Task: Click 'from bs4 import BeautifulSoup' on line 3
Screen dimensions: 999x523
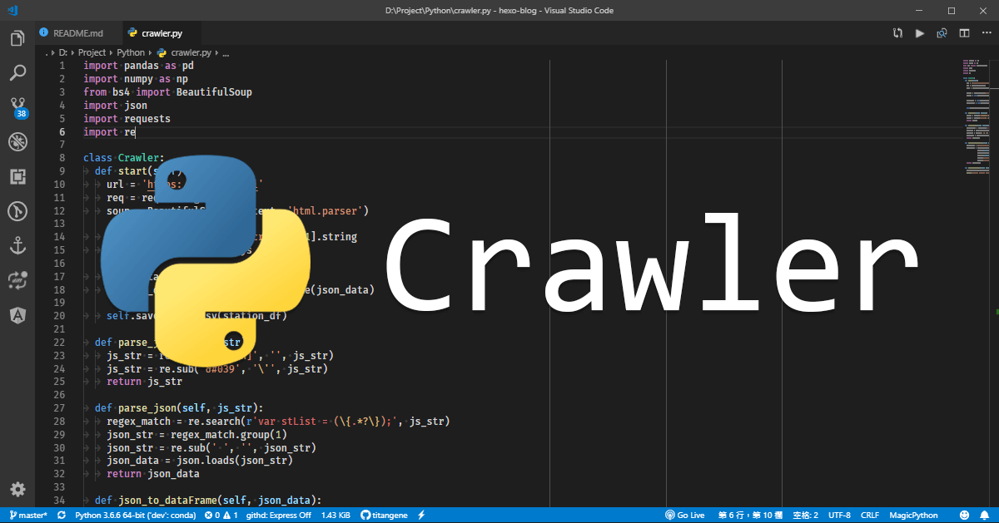Action: pyautogui.click(x=167, y=92)
